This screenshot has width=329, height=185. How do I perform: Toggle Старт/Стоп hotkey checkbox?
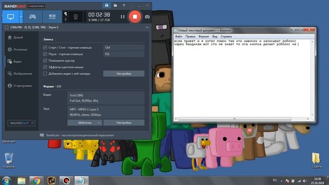coord(45,47)
